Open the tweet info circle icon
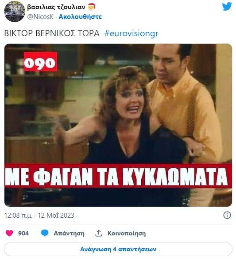 tap(227, 215)
